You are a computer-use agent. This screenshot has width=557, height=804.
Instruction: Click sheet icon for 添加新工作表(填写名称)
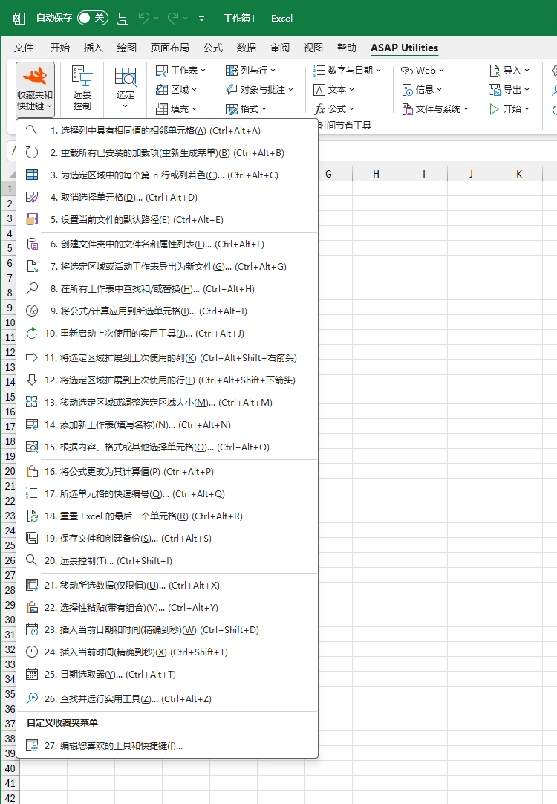click(32, 424)
